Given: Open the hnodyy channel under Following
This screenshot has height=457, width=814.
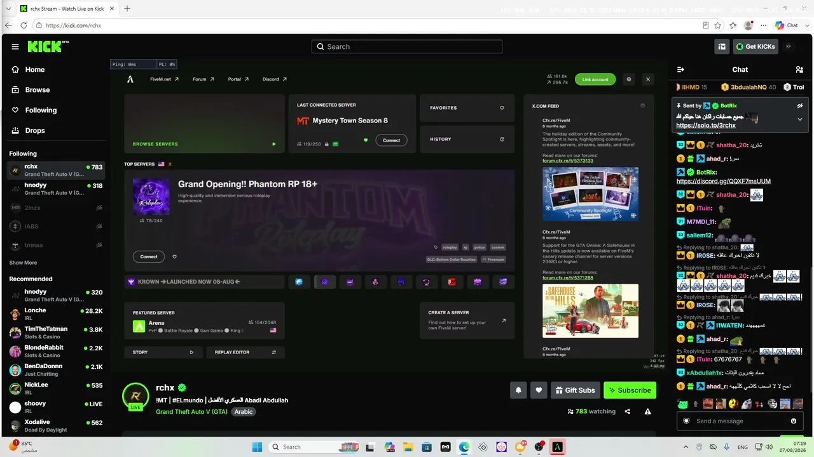Looking at the screenshot, I should 55,189.
